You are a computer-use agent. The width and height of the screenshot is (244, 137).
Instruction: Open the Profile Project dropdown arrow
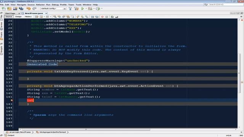click(102, 8)
